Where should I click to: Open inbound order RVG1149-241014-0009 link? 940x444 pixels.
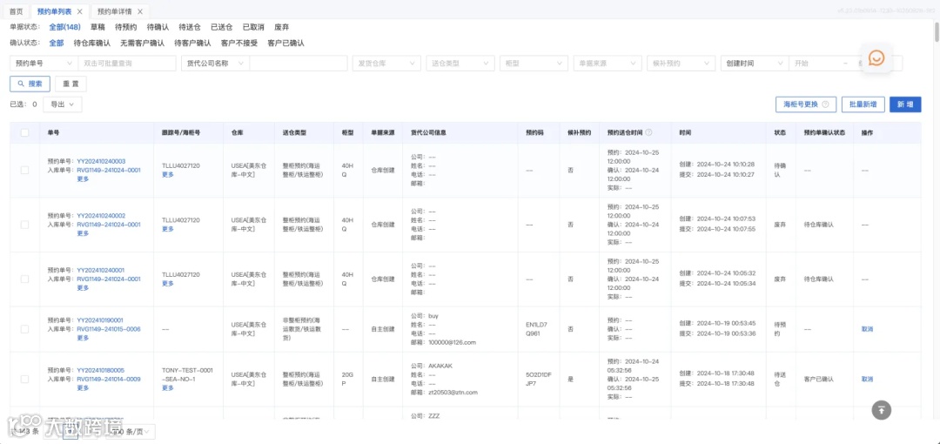tap(109, 380)
